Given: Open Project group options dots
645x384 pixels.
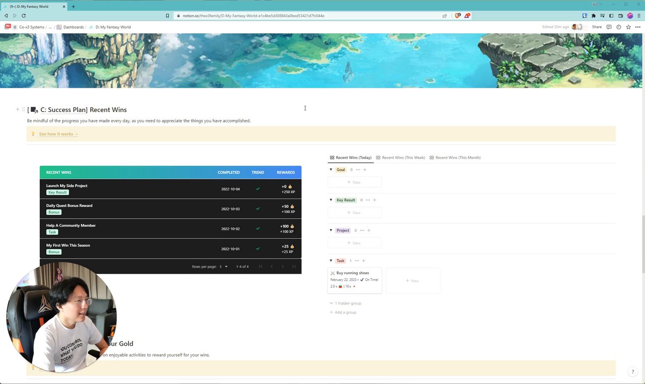Looking at the screenshot, I should click(x=362, y=230).
